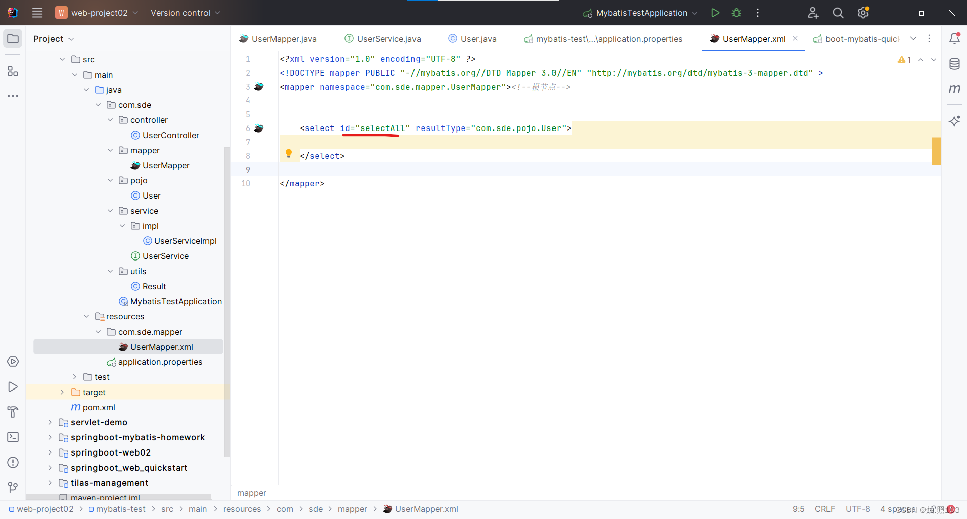The image size is (967, 519).
Task: Open Search Everywhere magnifier
Action: tap(838, 13)
